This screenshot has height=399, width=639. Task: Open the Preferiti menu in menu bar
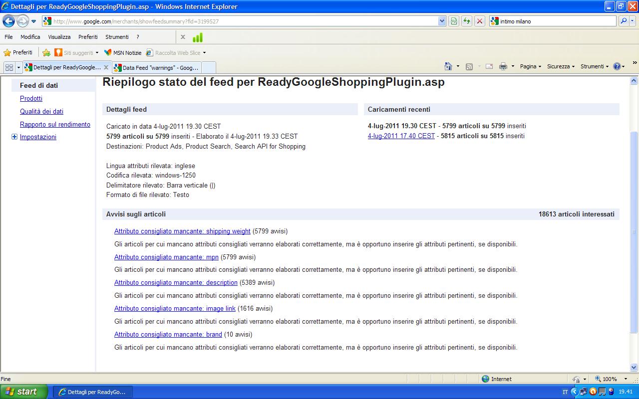pos(88,37)
